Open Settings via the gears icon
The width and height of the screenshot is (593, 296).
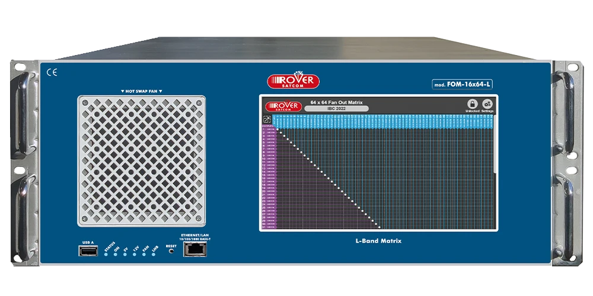(x=487, y=104)
